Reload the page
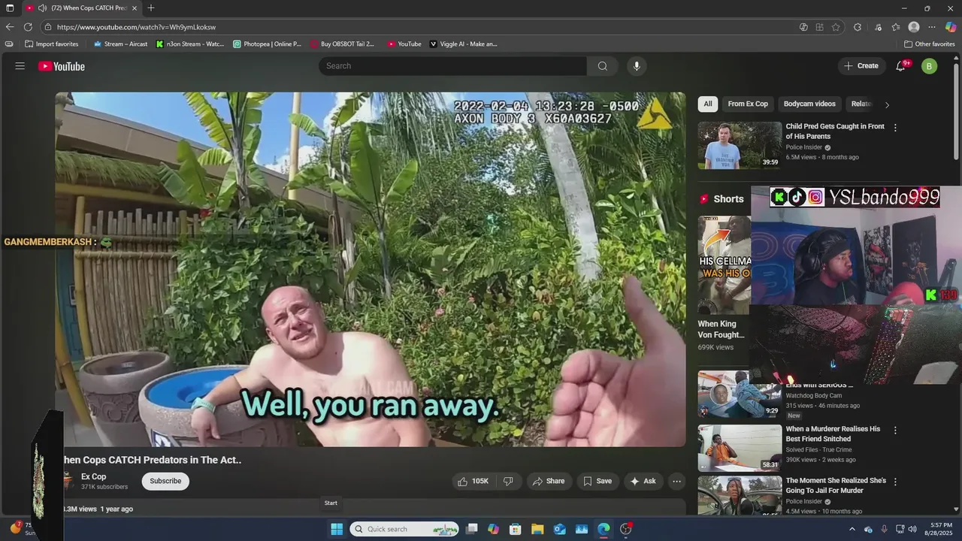The image size is (962, 541). point(28,27)
